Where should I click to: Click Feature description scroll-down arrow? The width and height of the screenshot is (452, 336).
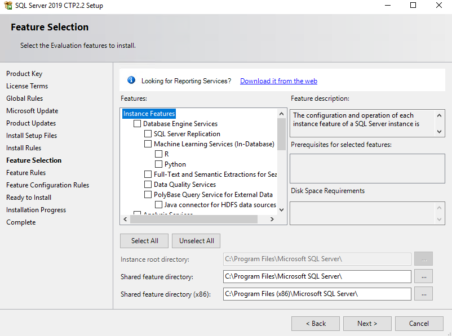(439, 132)
